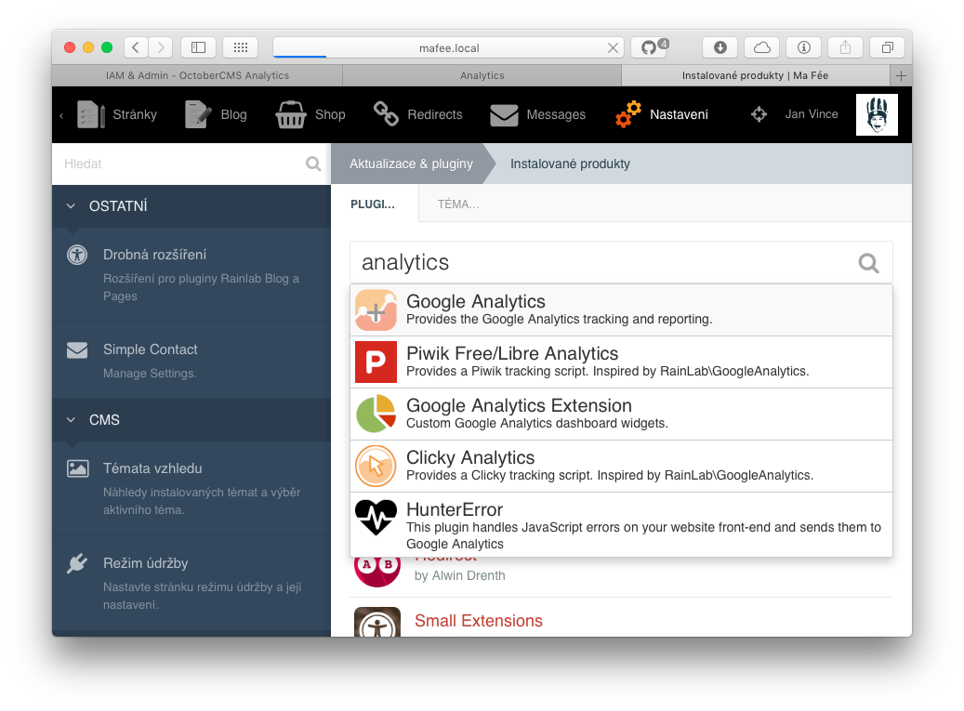
Task: Open iCloud tabs button
Action: point(761,47)
